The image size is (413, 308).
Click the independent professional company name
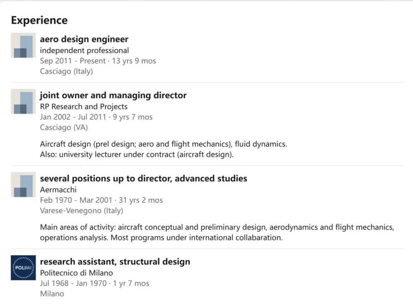point(84,50)
